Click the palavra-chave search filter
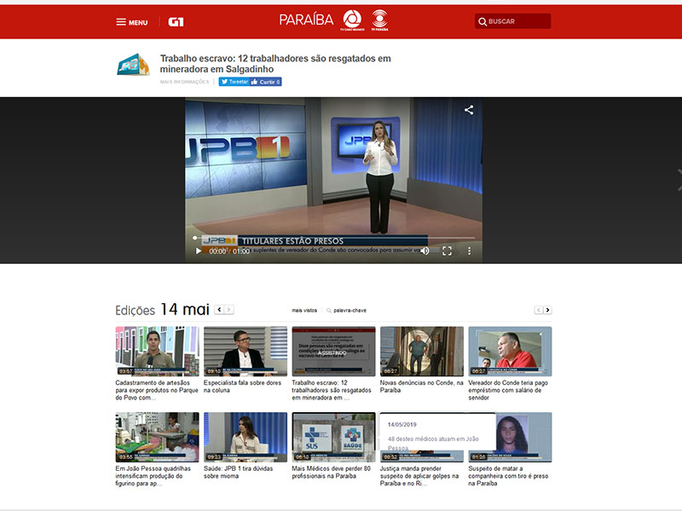The width and height of the screenshot is (682, 511). pos(346,310)
